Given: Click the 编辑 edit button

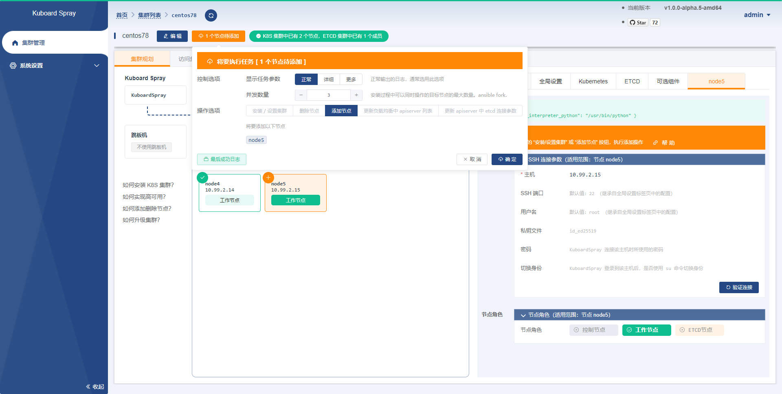Looking at the screenshot, I should coord(172,36).
